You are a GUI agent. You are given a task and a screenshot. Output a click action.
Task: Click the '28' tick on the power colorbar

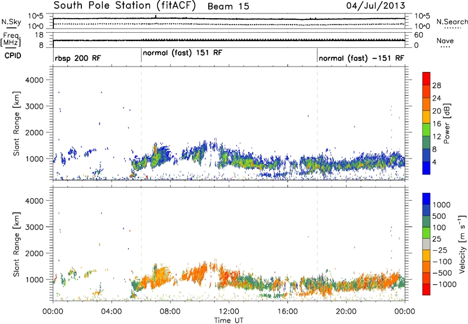click(436, 85)
